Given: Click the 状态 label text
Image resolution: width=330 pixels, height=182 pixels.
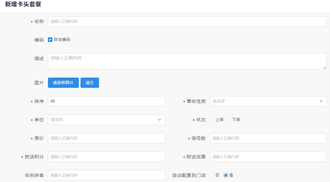Looking at the screenshot, I should [201, 120].
